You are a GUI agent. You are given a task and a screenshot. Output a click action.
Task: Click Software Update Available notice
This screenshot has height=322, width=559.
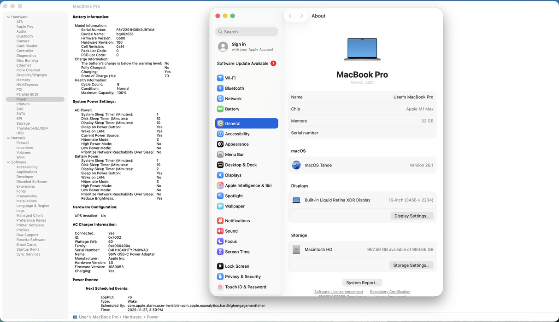click(247, 63)
